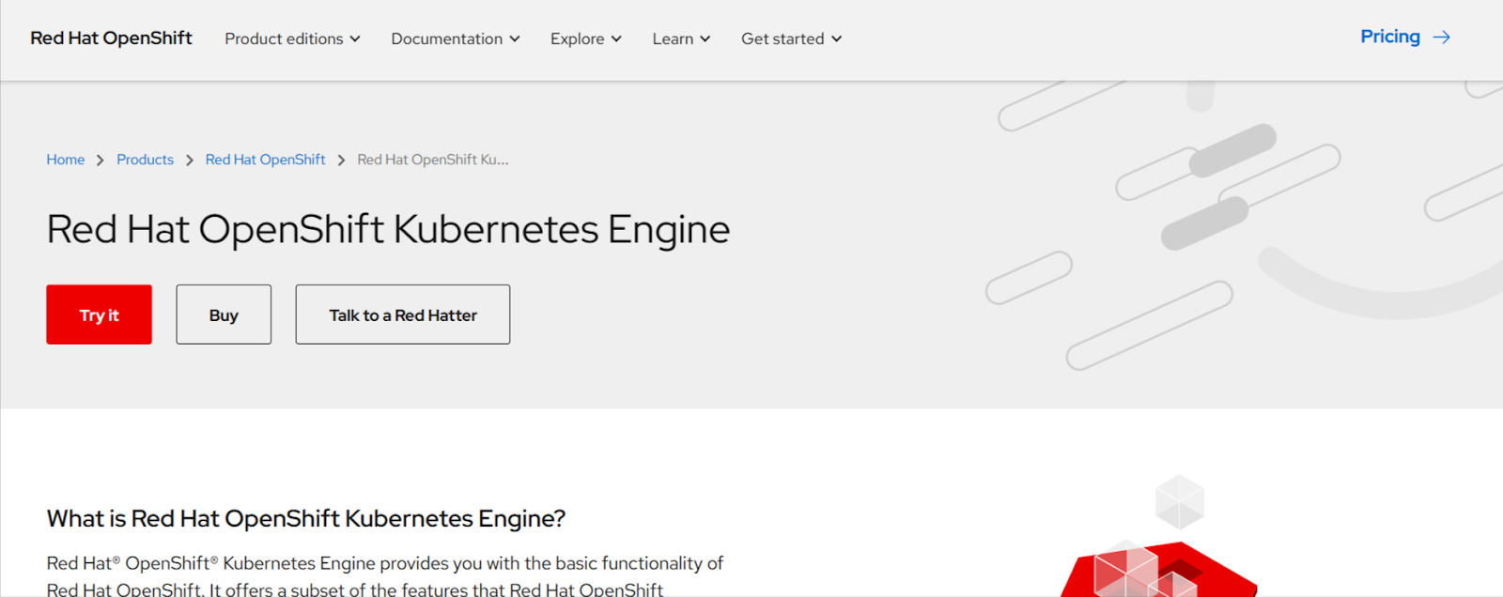1503x597 pixels.
Task: Navigate to Red Hat OpenShift breadcrumb
Action: tap(265, 160)
